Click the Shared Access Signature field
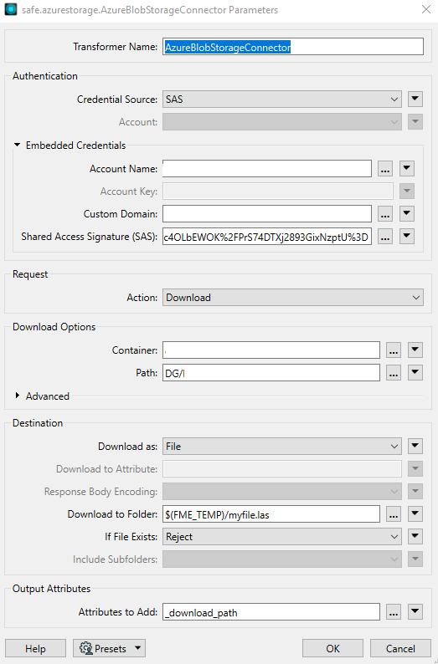 (267, 237)
